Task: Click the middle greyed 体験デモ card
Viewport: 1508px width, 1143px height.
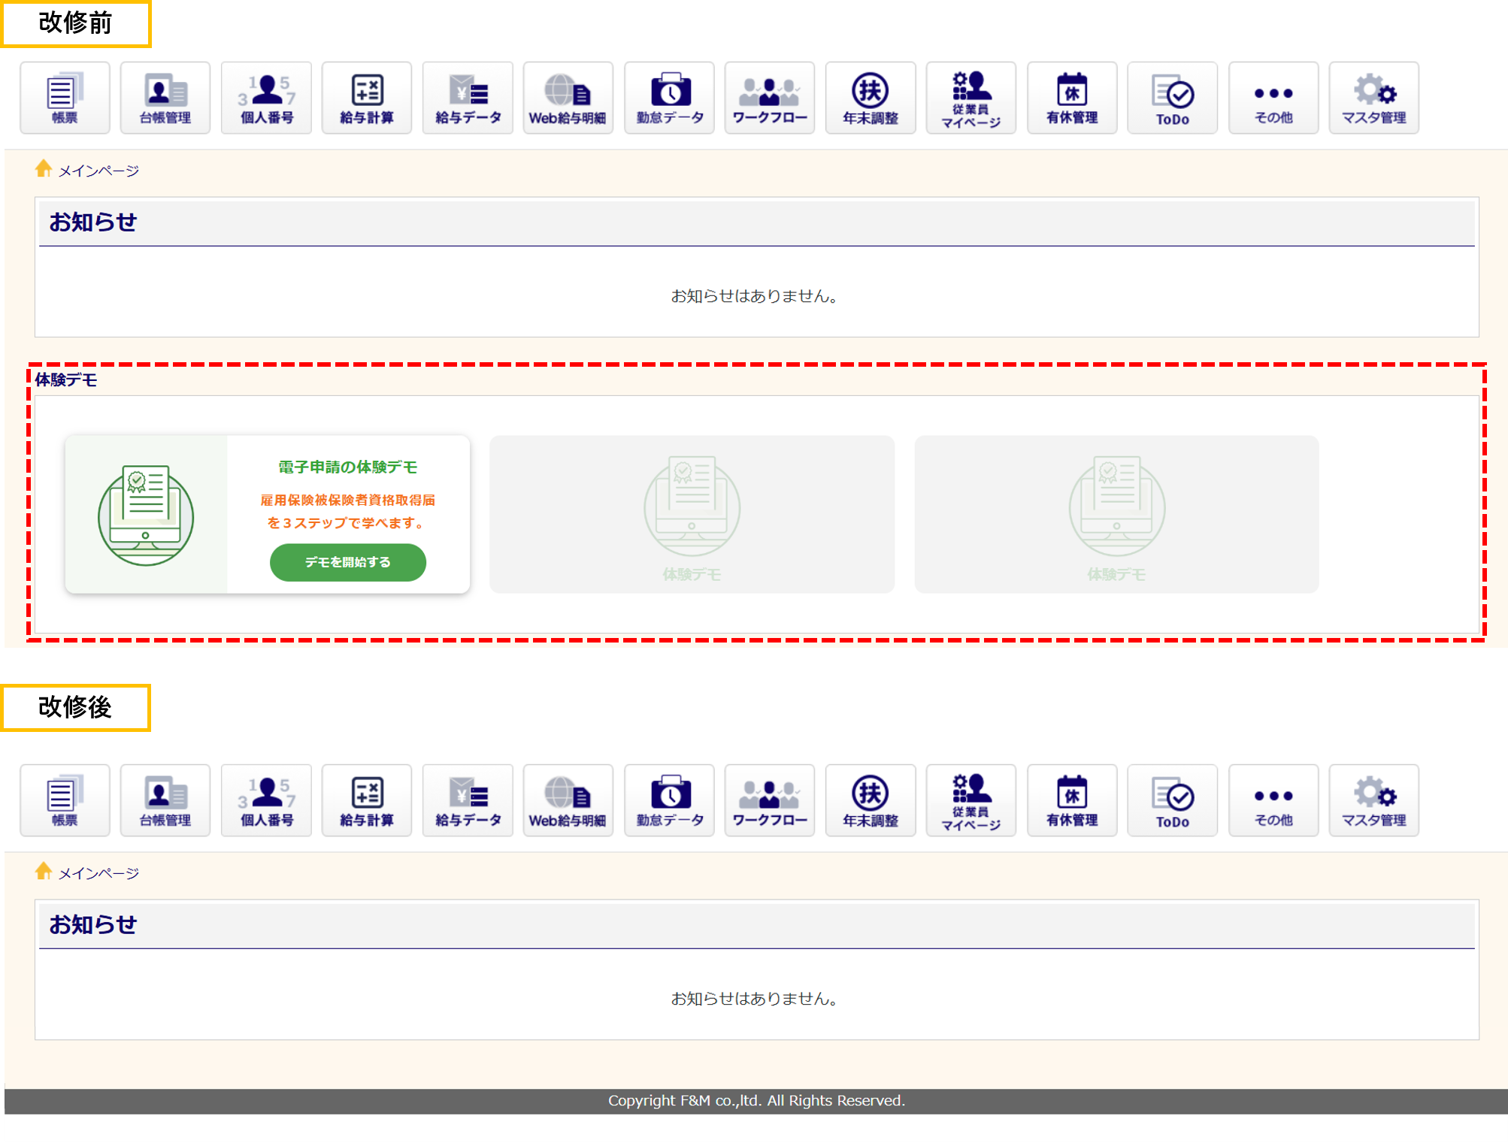Action: point(692,514)
